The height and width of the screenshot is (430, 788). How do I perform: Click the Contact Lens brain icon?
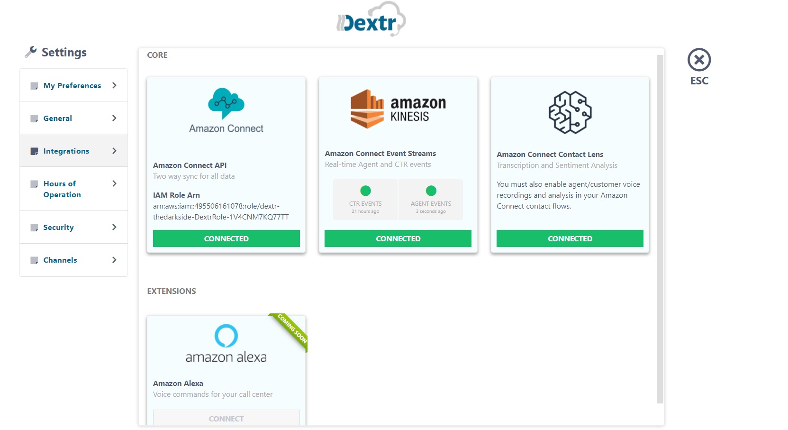[570, 112]
